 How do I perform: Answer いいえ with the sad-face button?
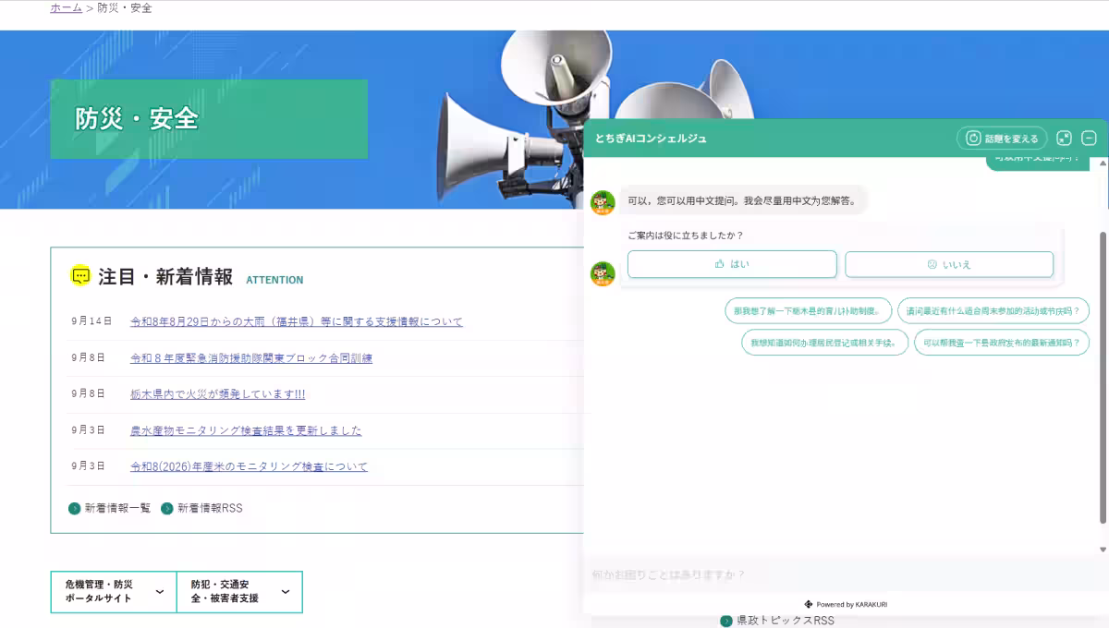click(949, 264)
